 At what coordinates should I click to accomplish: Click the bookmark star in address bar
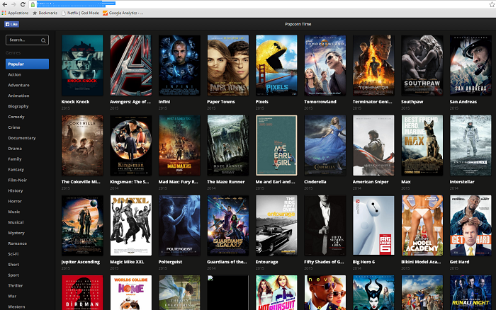click(x=492, y=4)
